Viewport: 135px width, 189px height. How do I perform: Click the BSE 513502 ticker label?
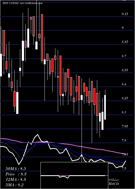11,3
